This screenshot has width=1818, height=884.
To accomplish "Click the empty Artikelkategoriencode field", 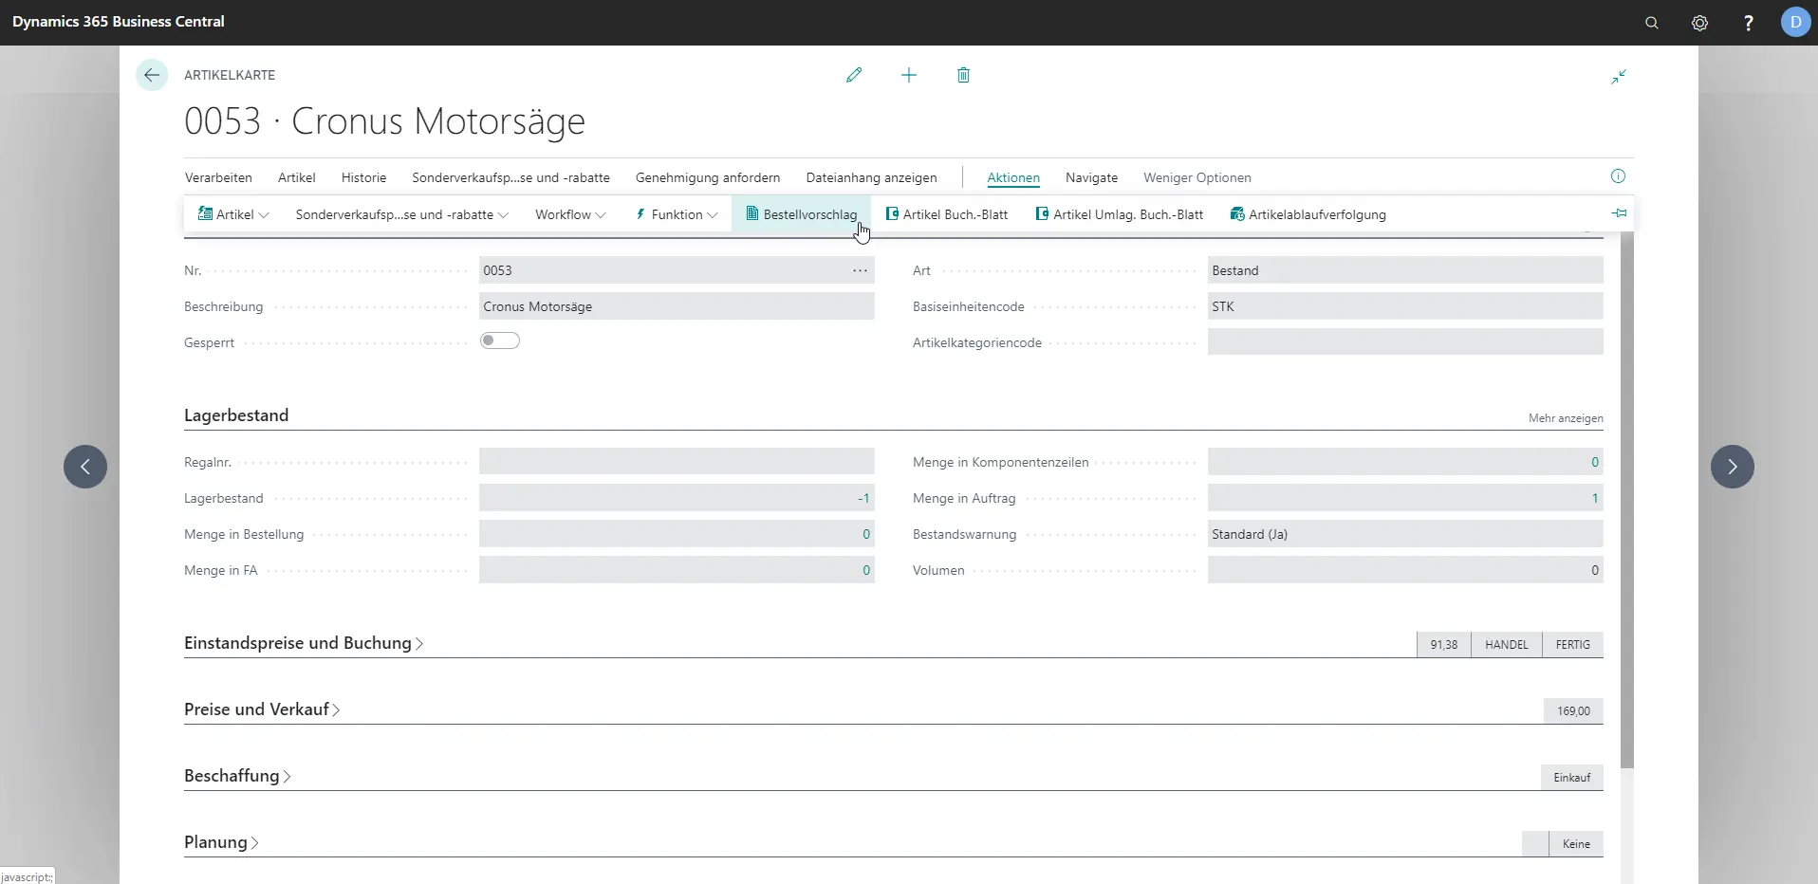I will (x=1405, y=341).
